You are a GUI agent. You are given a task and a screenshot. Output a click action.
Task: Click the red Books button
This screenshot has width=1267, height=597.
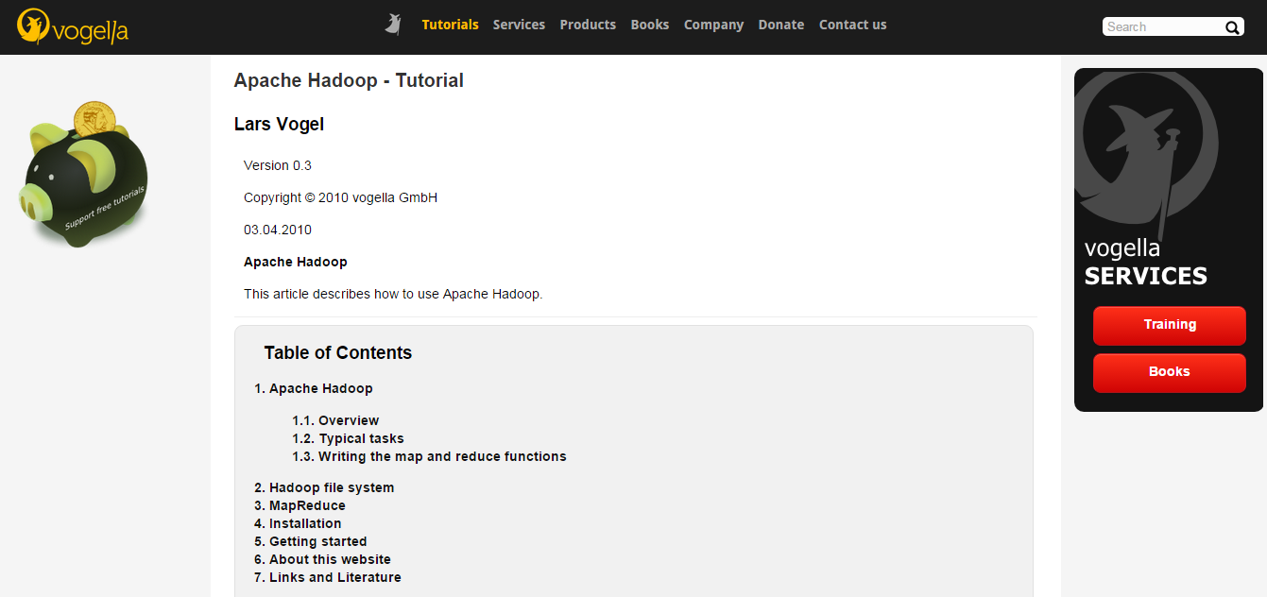1170,372
